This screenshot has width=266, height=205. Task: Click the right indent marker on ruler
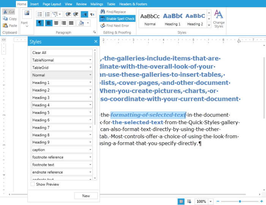(x=239, y=41)
